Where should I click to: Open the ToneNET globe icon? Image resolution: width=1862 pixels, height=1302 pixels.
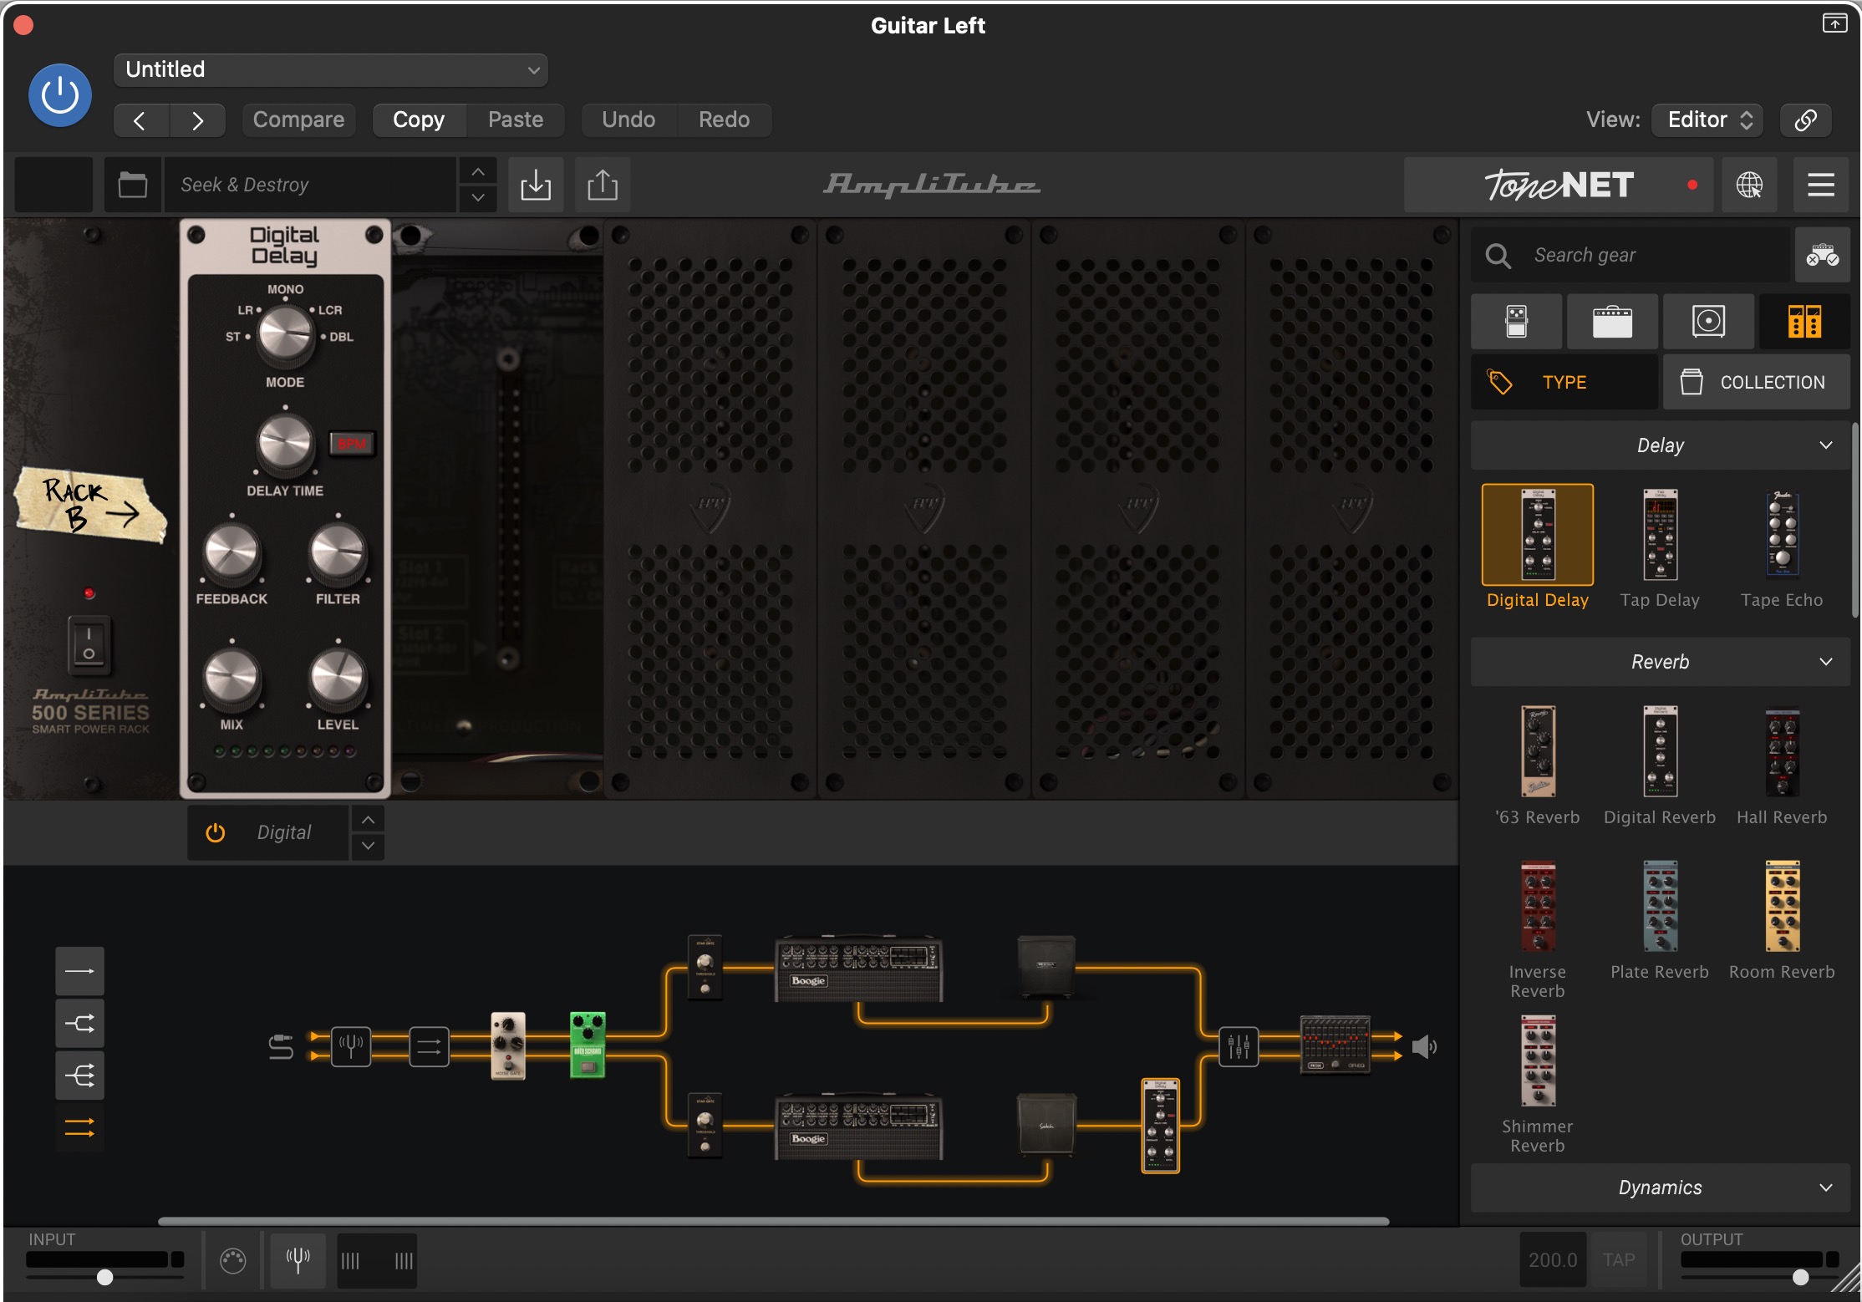point(1749,185)
